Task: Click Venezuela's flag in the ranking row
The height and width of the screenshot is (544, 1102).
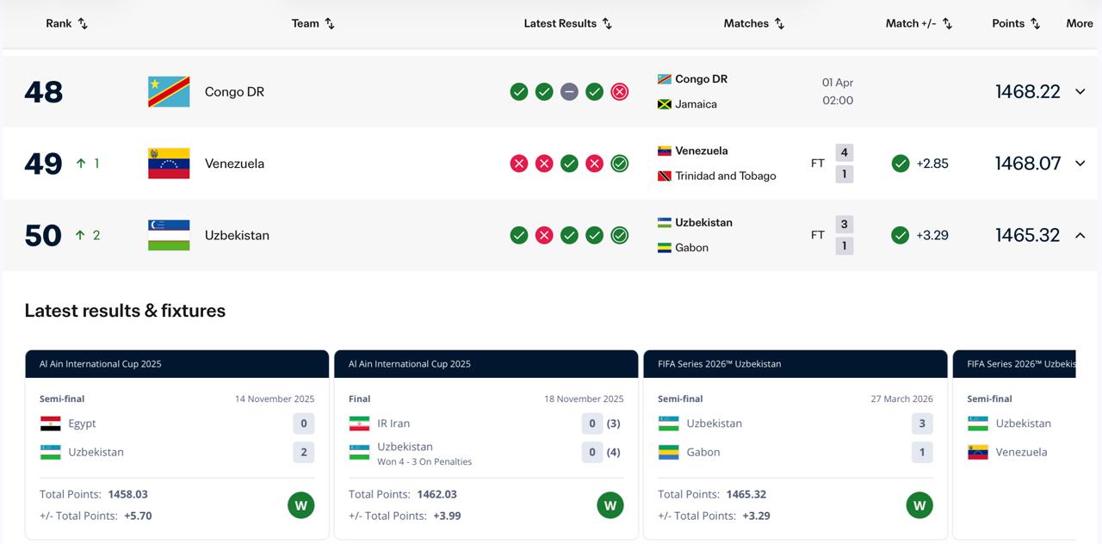Action: 169,164
